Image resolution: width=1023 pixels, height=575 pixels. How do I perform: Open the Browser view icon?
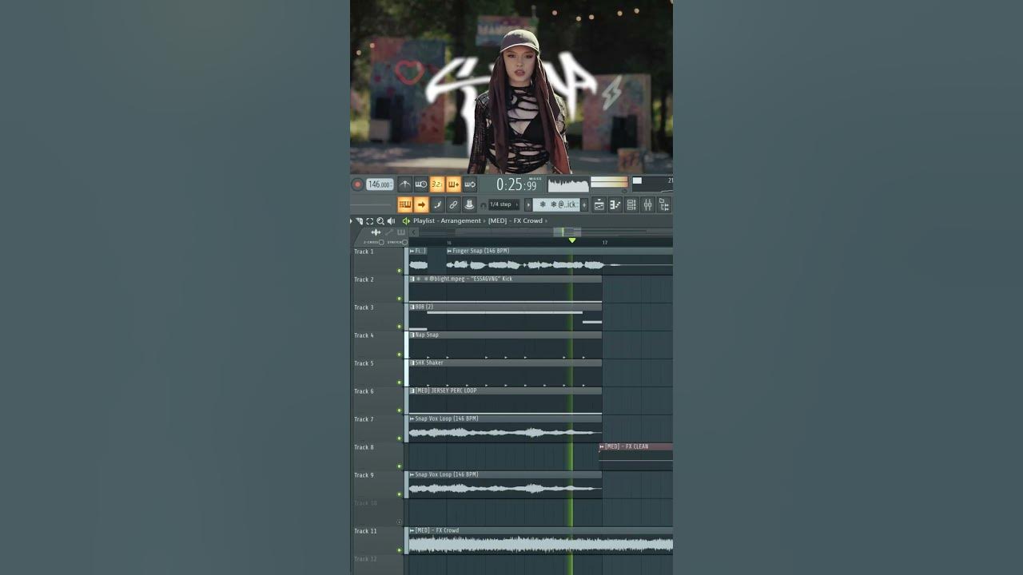point(663,205)
